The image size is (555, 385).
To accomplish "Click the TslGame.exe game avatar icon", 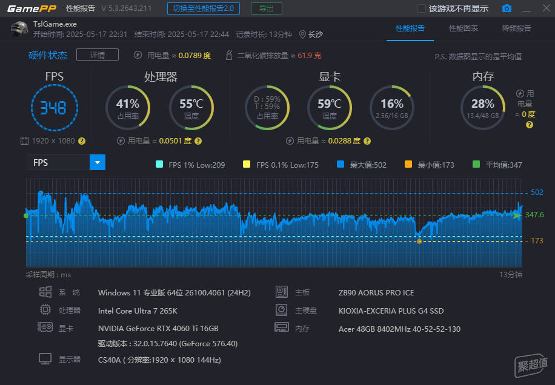I will pyautogui.click(x=19, y=29).
